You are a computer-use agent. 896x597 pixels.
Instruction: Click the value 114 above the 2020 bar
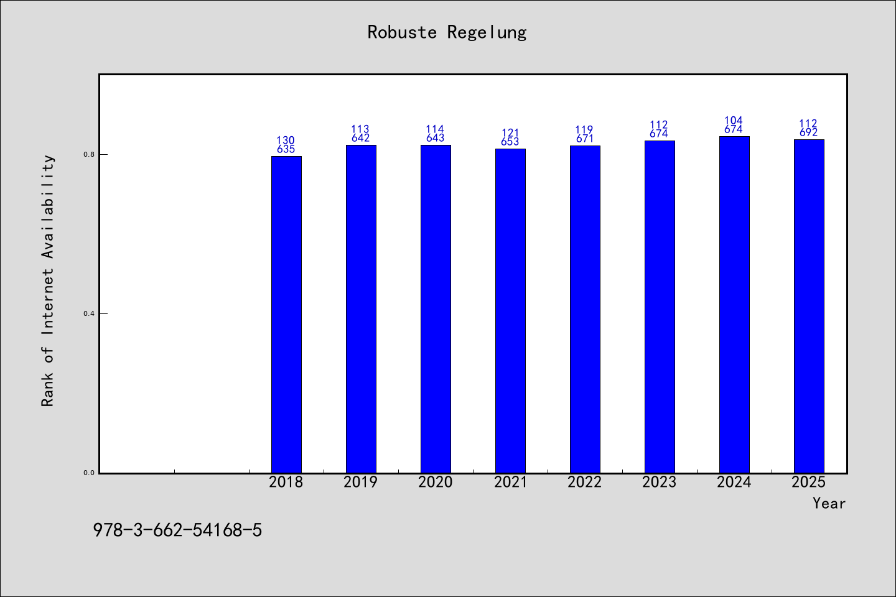[436, 129]
